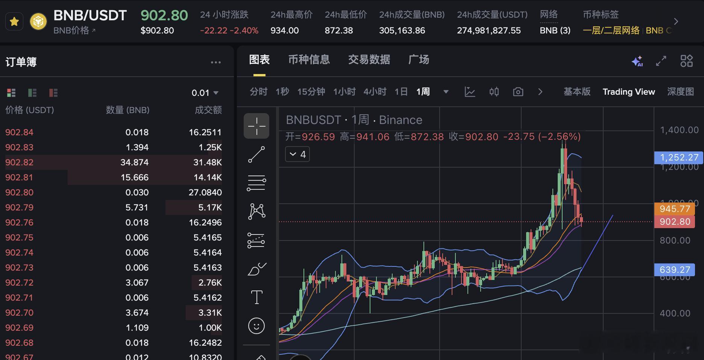Expand the timeframe dropdown beside 1周
This screenshot has width=704, height=360.
point(446,91)
